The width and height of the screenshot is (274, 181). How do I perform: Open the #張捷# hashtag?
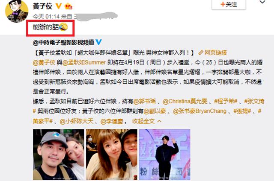pos(242,111)
